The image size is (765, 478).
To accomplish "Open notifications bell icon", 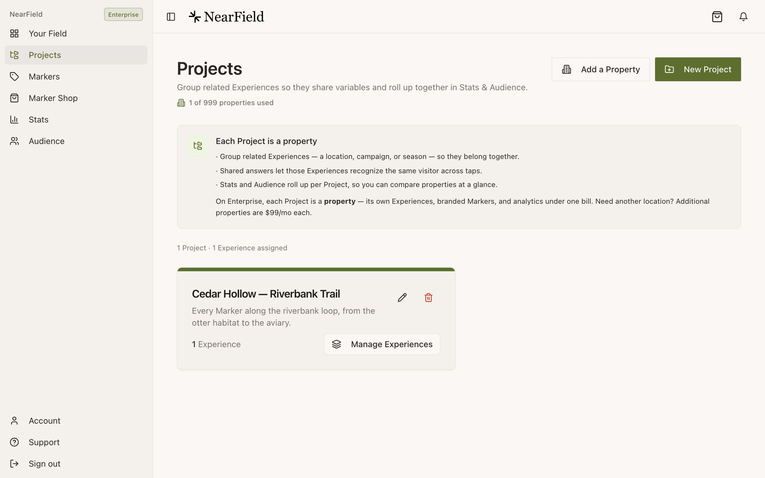I will click(743, 17).
